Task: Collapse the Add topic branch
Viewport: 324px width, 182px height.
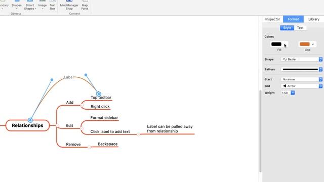Action: click(82, 106)
